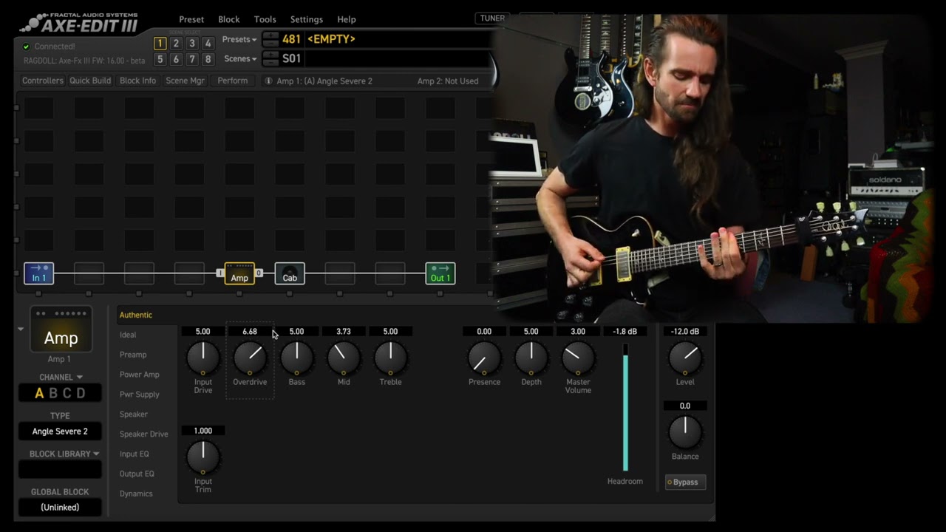Viewport: 946px width, 532px height.
Task: Select scene 8 button
Action: point(208,59)
